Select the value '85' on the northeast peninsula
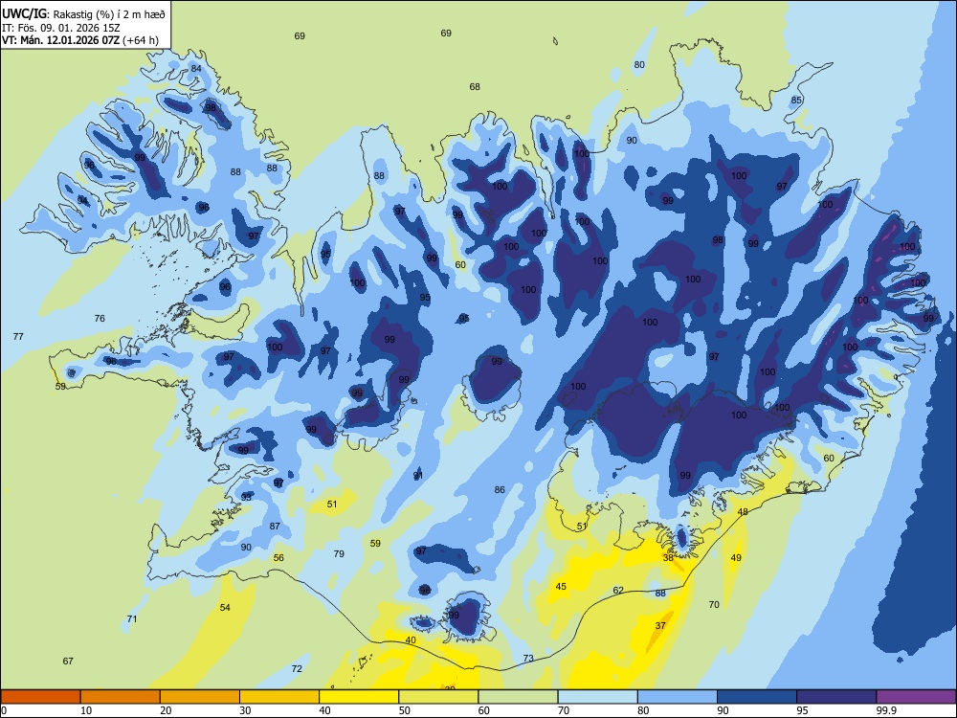The image size is (957, 718). 796,101
